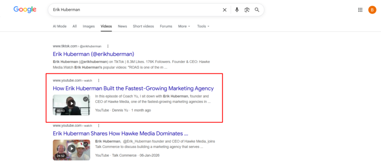Switch to the Images tab
The image size is (381, 168).
point(89,26)
